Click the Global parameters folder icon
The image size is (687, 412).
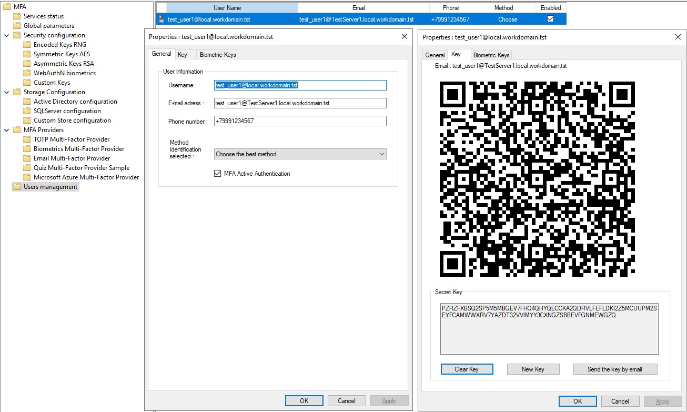[x=17, y=26]
